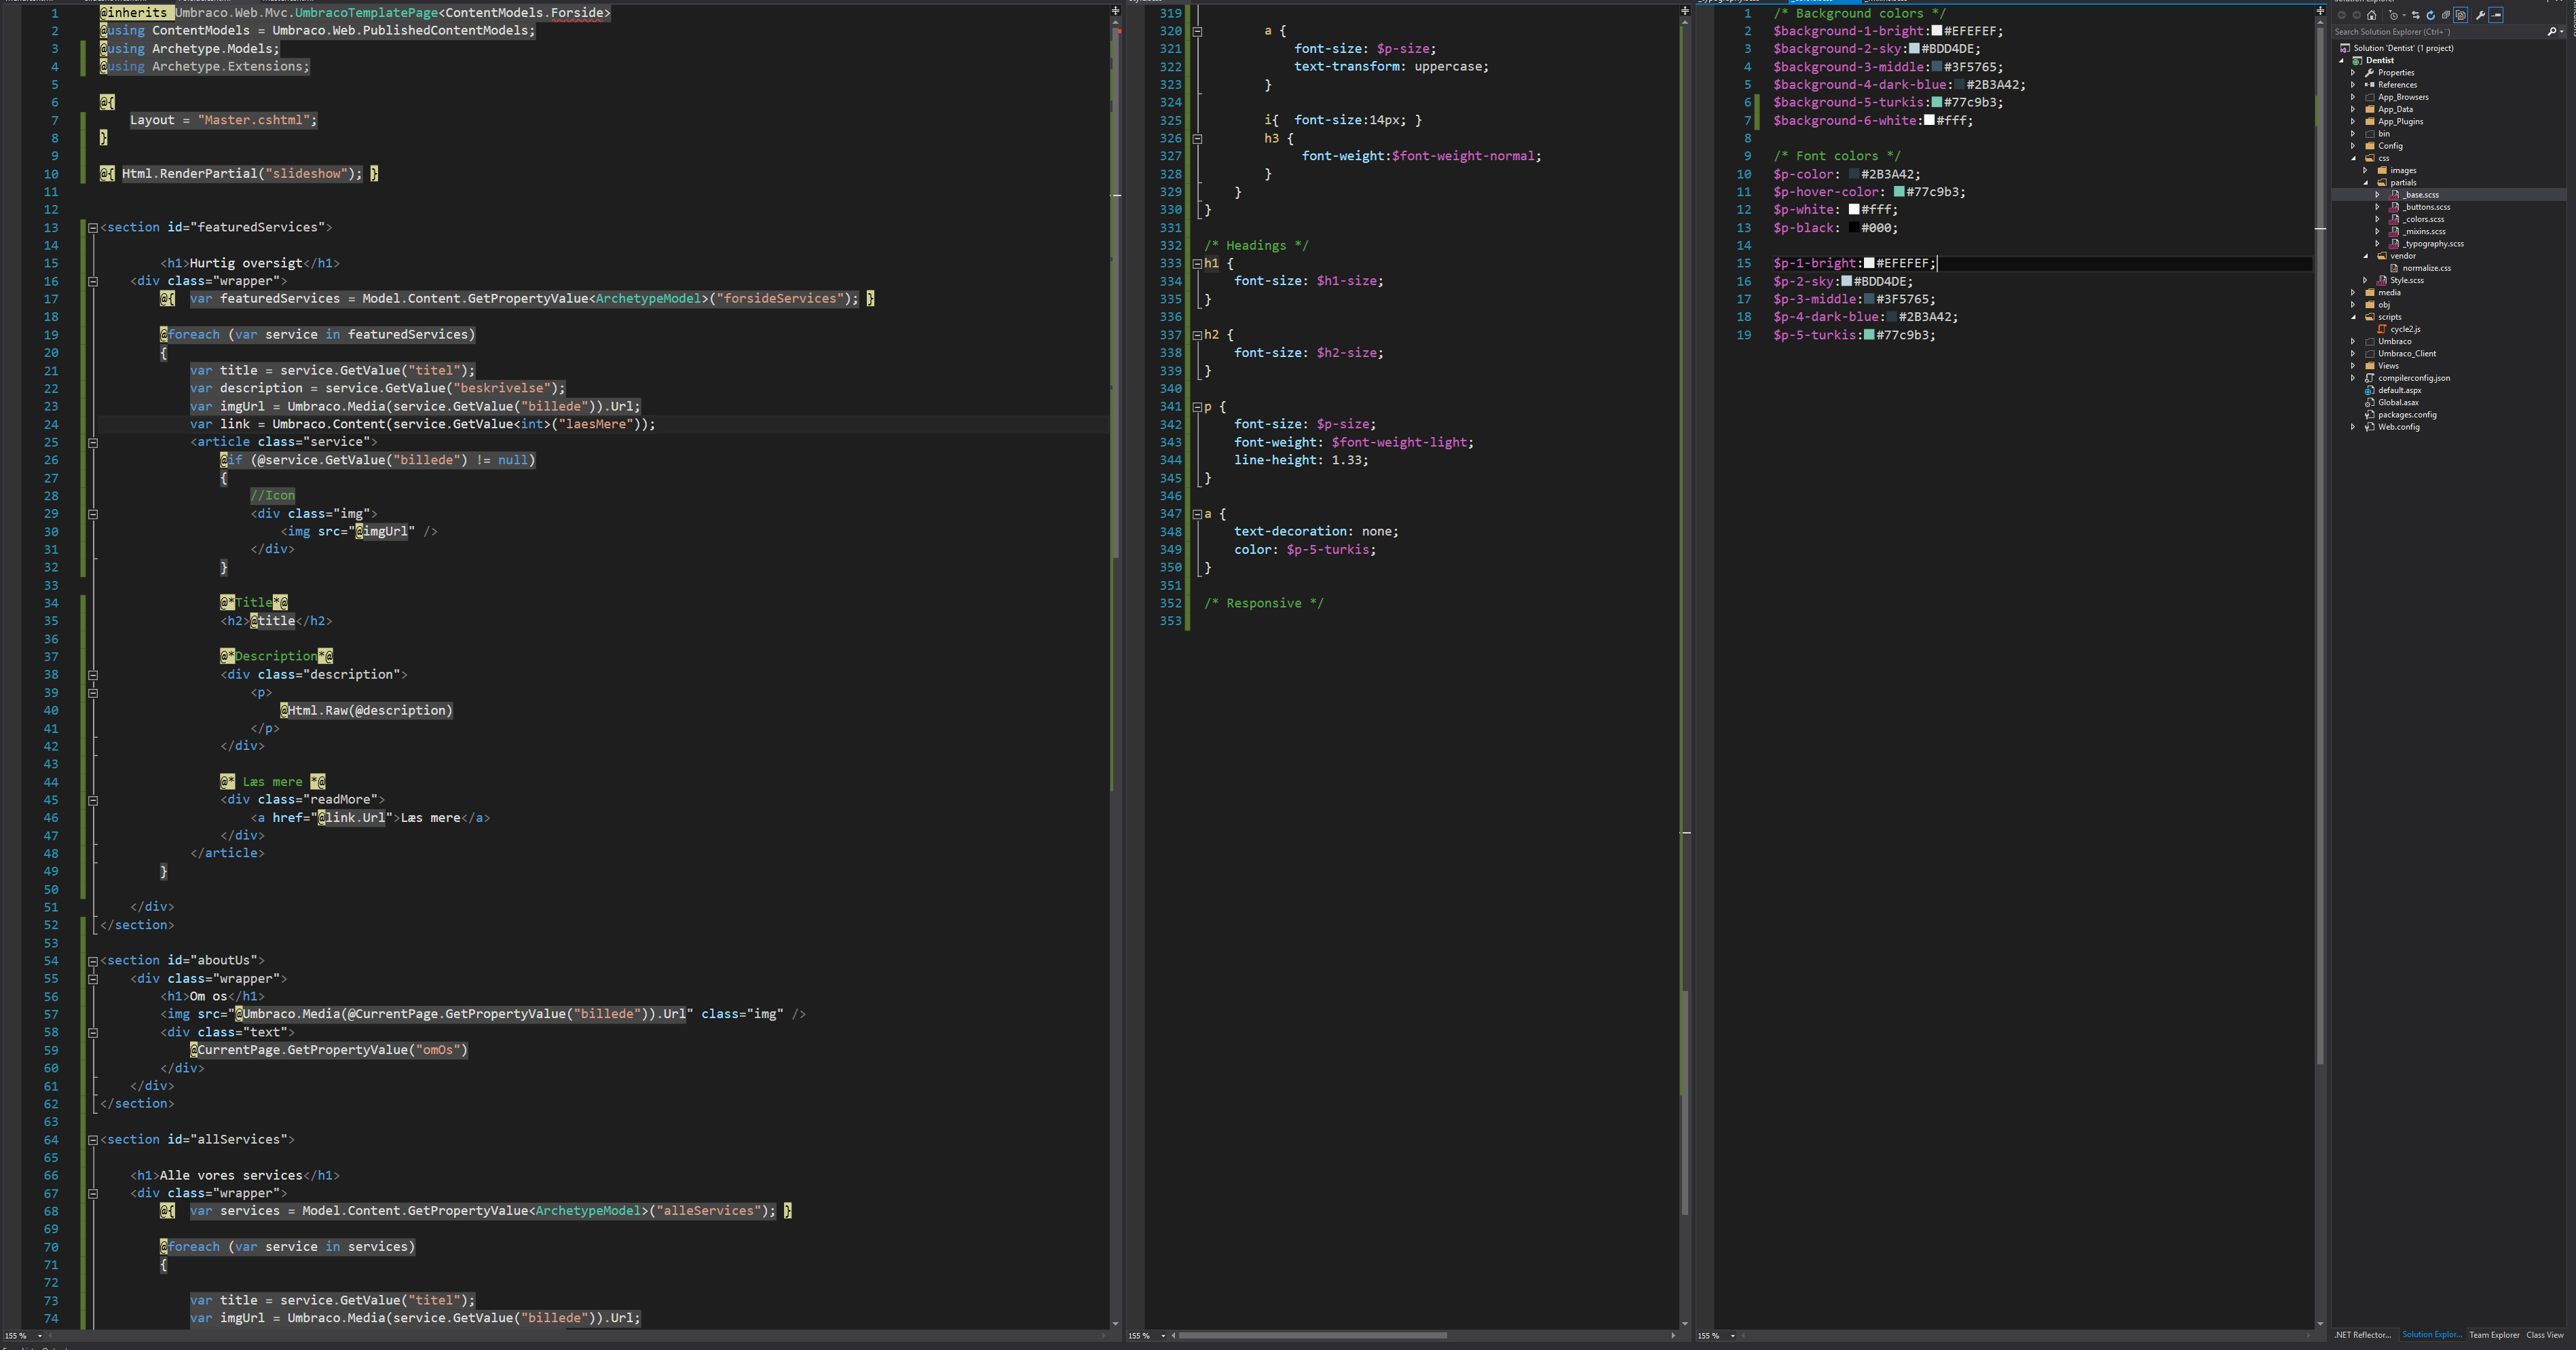Click the search magnifier icon in Solution Explorer
This screenshot has width=2576, height=1350.
pos(2552,32)
